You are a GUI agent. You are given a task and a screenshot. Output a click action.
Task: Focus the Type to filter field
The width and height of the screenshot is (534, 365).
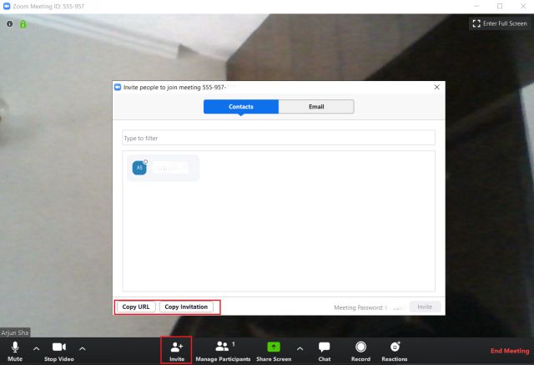point(279,138)
